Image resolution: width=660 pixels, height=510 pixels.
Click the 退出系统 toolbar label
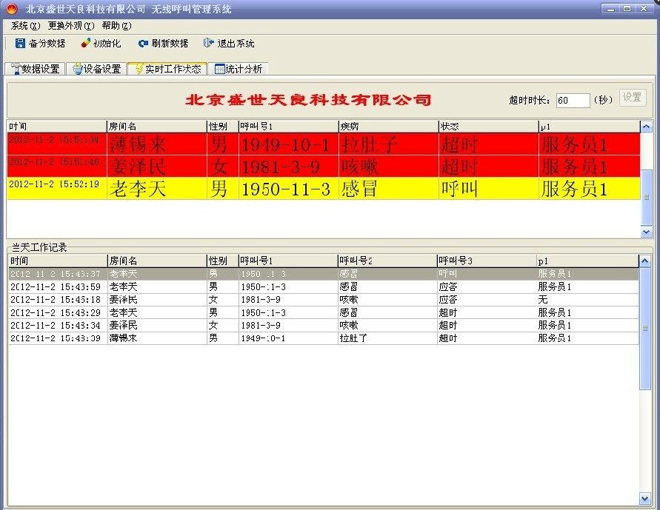click(236, 44)
